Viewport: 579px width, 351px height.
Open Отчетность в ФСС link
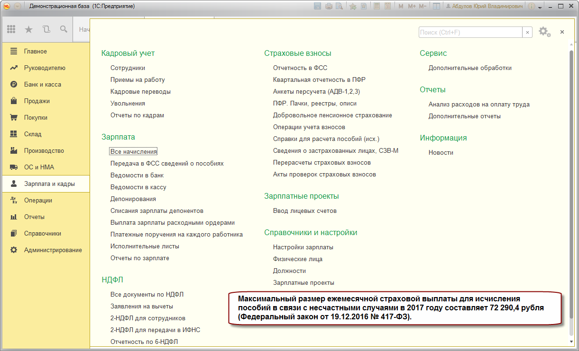300,68
